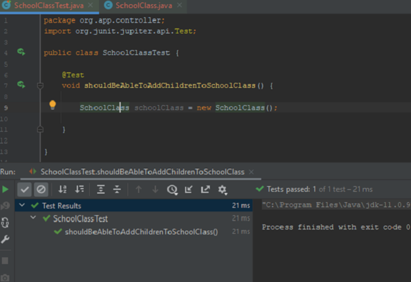Image resolution: width=411 pixels, height=282 pixels.
Task: Close the SchoolClass.java tab
Action: click(180, 5)
